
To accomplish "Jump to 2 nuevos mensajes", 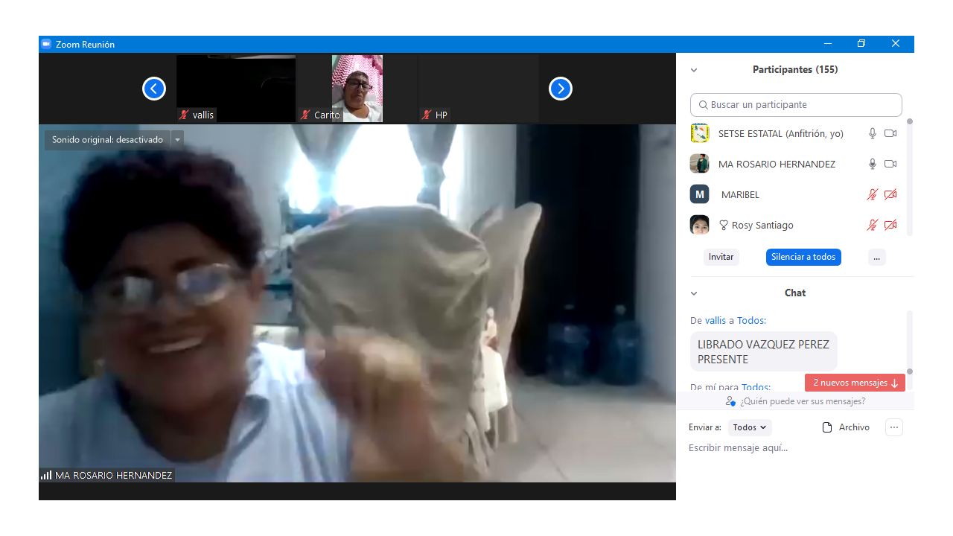I will [x=855, y=383].
